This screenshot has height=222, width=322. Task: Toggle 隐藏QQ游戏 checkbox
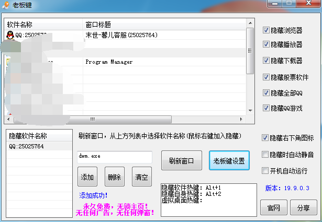click(x=266, y=108)
